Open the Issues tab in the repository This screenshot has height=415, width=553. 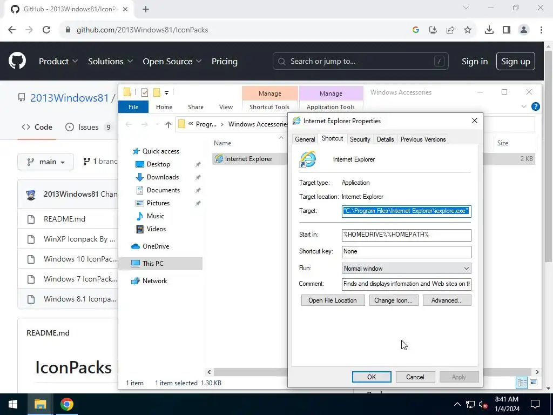tap(89, 127)
